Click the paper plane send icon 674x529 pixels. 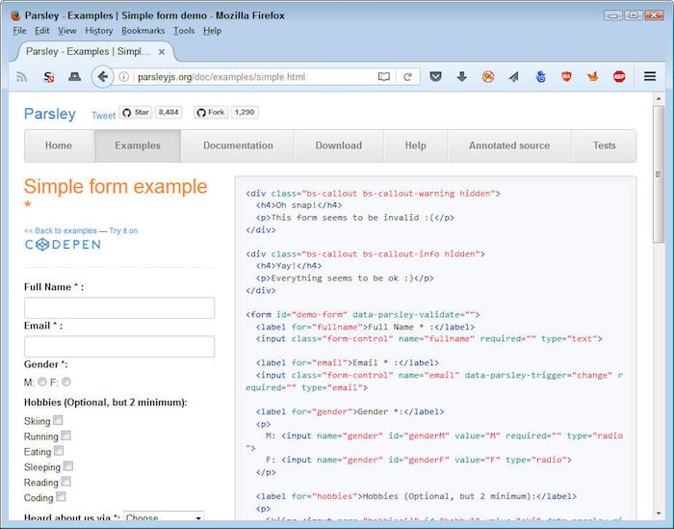click(x=514, y=77)
